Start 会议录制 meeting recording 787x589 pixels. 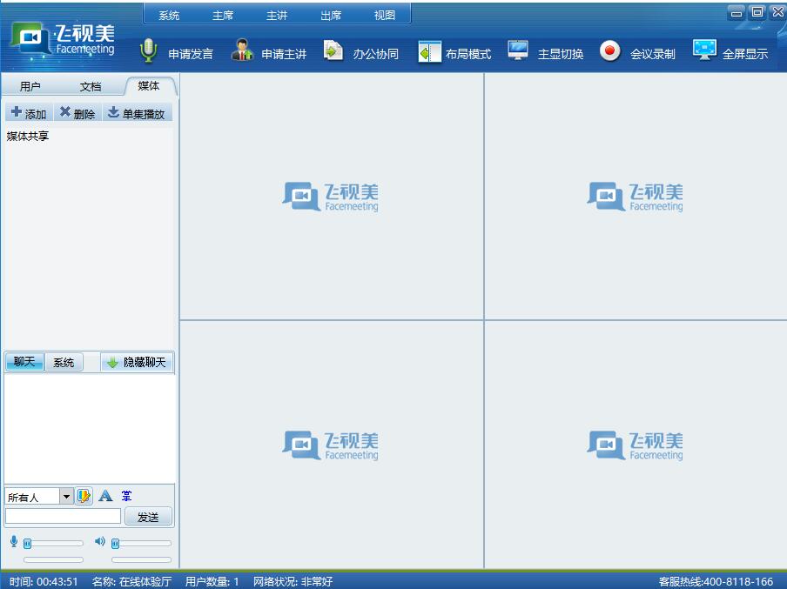click(609, 50)
